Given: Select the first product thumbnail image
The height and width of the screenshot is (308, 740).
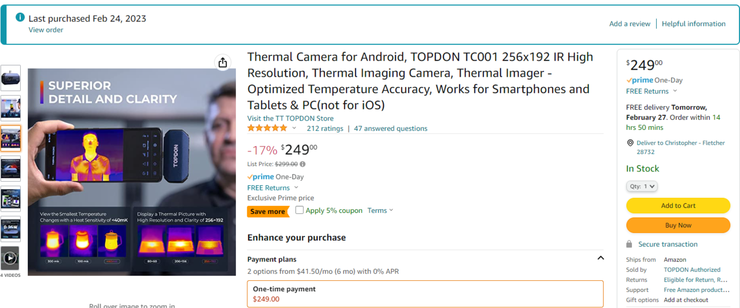Looking at the screenshot, I should (x=10, y=78).
